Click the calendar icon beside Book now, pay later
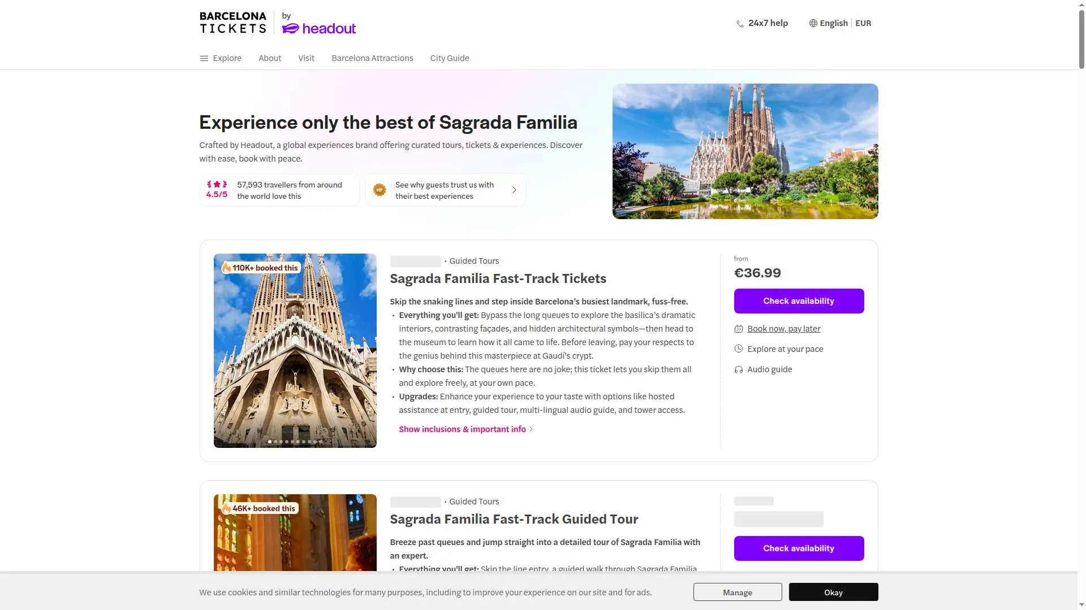Screen dimensions: 1086x610 [739, 329]
